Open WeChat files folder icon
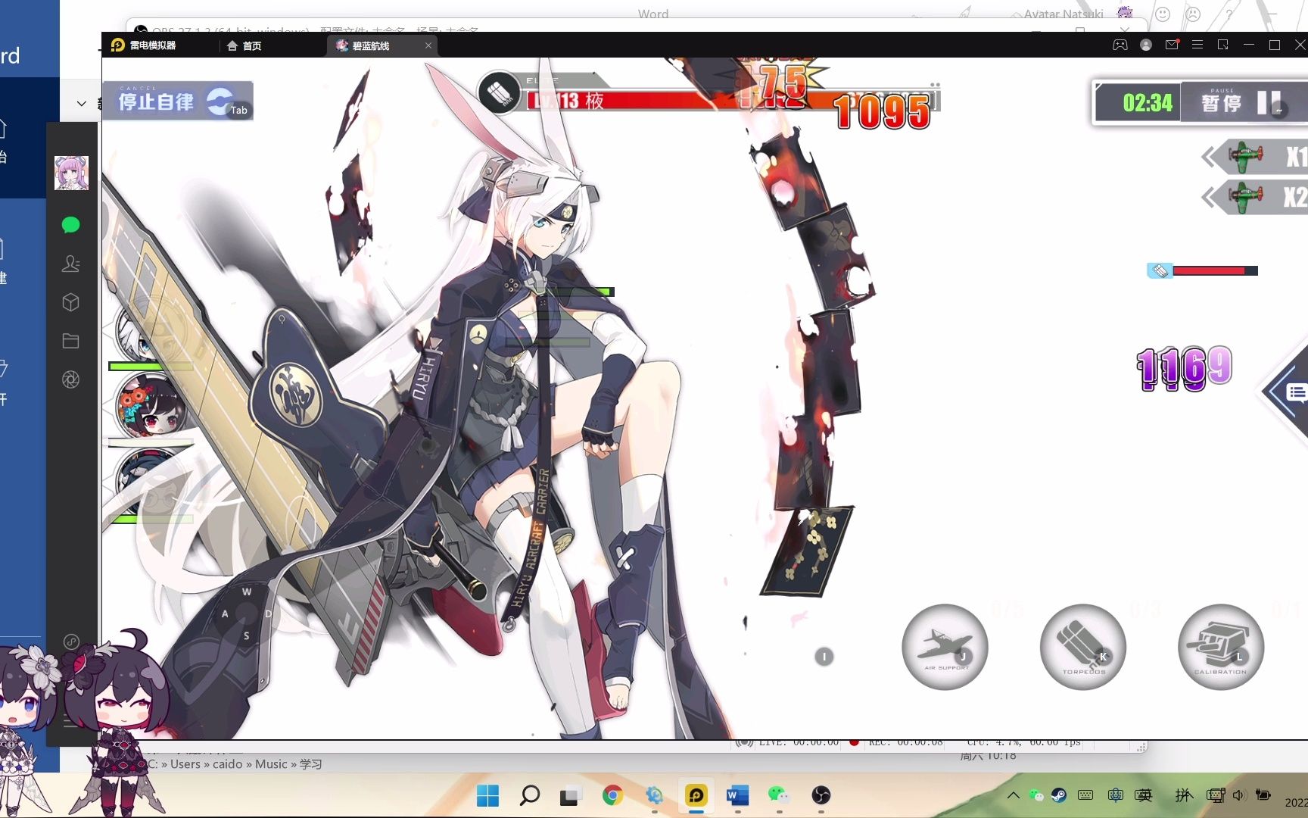 [70, 341]
